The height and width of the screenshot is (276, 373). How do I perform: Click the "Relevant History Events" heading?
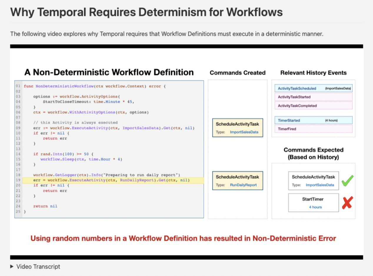click(313, 73)
